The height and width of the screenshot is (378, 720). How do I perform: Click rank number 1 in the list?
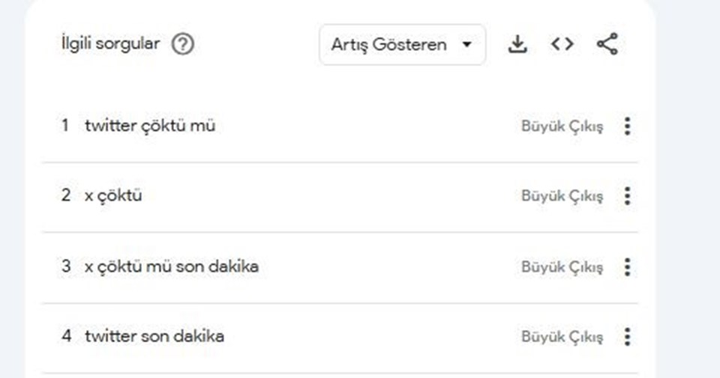65,125
